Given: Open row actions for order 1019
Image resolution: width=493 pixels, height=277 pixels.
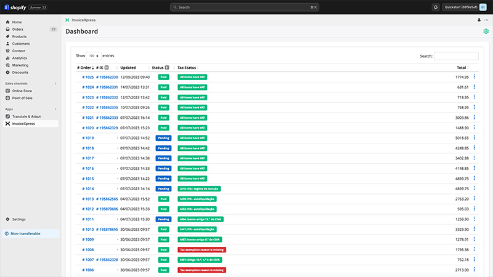Looking at the screenshot, I should coord(474,137).
